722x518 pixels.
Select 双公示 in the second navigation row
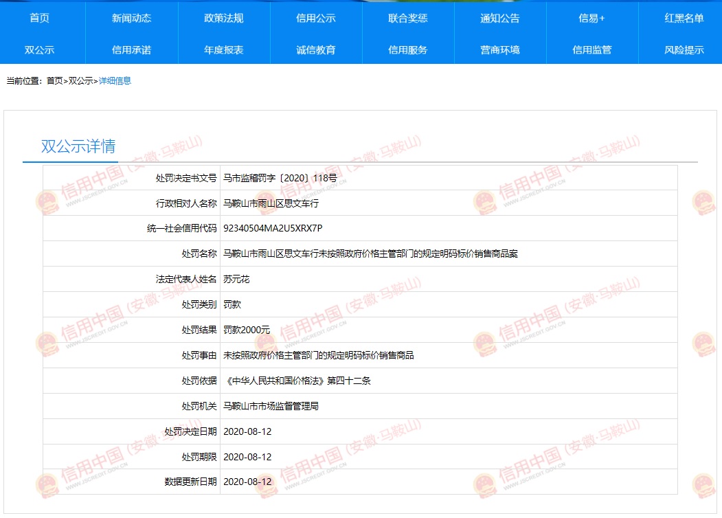tap(39, 50)
